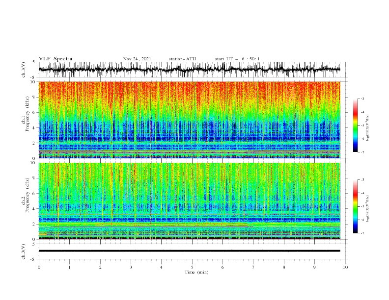Click x-axis time tick label "4"
The image size is (389, 300).
pos(161,267)
